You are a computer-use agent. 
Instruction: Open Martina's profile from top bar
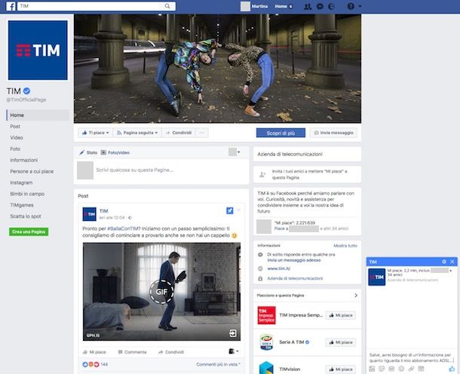point(254,6)
